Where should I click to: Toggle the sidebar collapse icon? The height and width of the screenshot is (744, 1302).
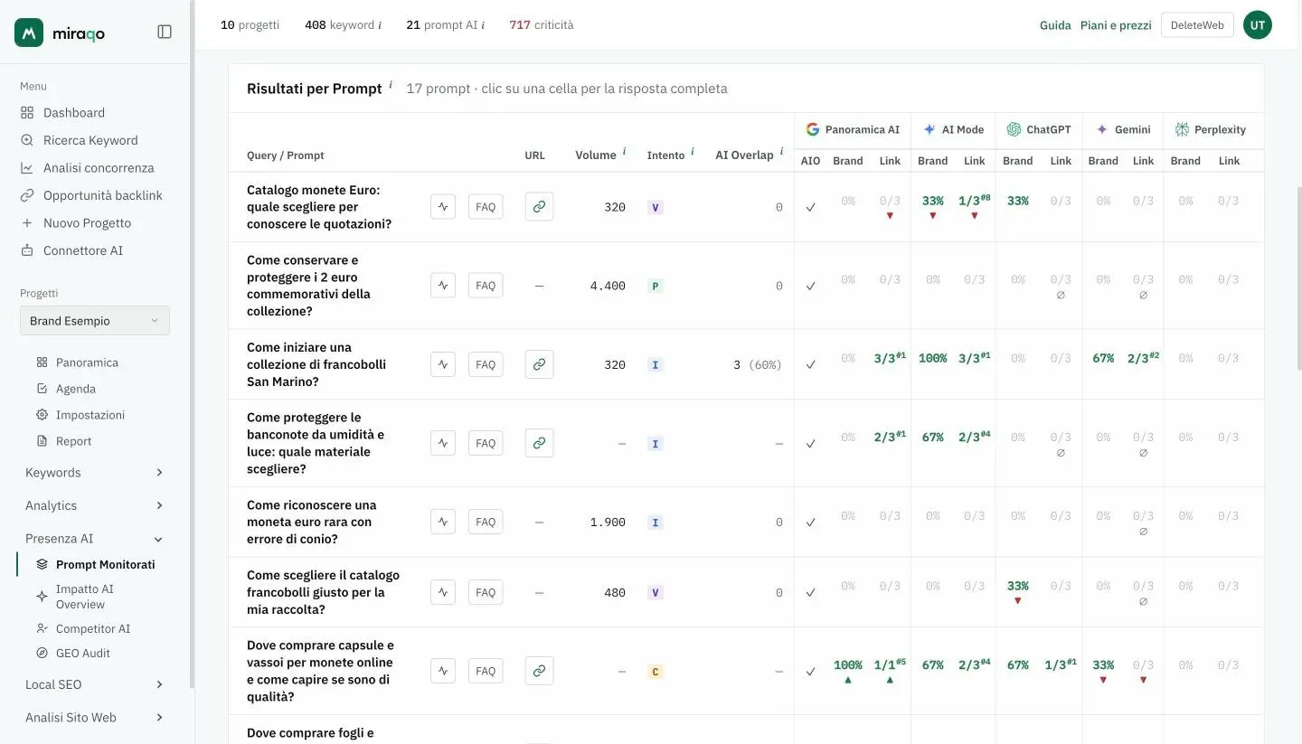[165, 32]
